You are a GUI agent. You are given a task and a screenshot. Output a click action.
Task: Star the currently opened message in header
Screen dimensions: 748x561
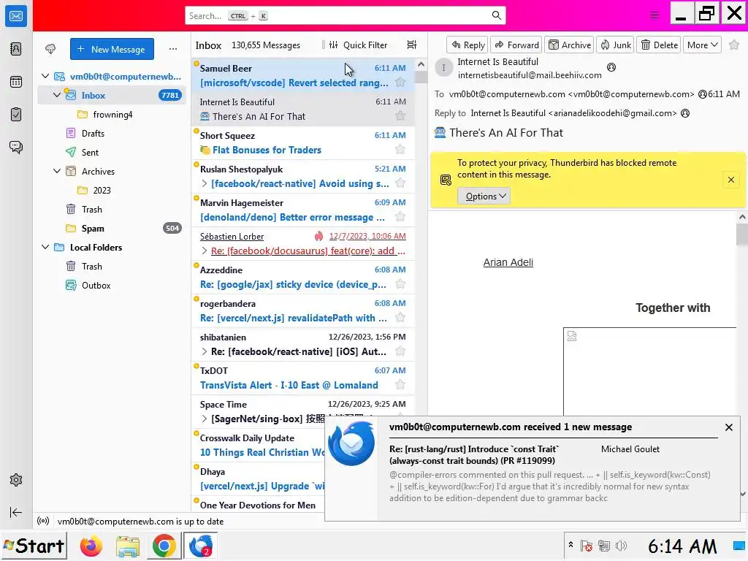pos(734,45)
